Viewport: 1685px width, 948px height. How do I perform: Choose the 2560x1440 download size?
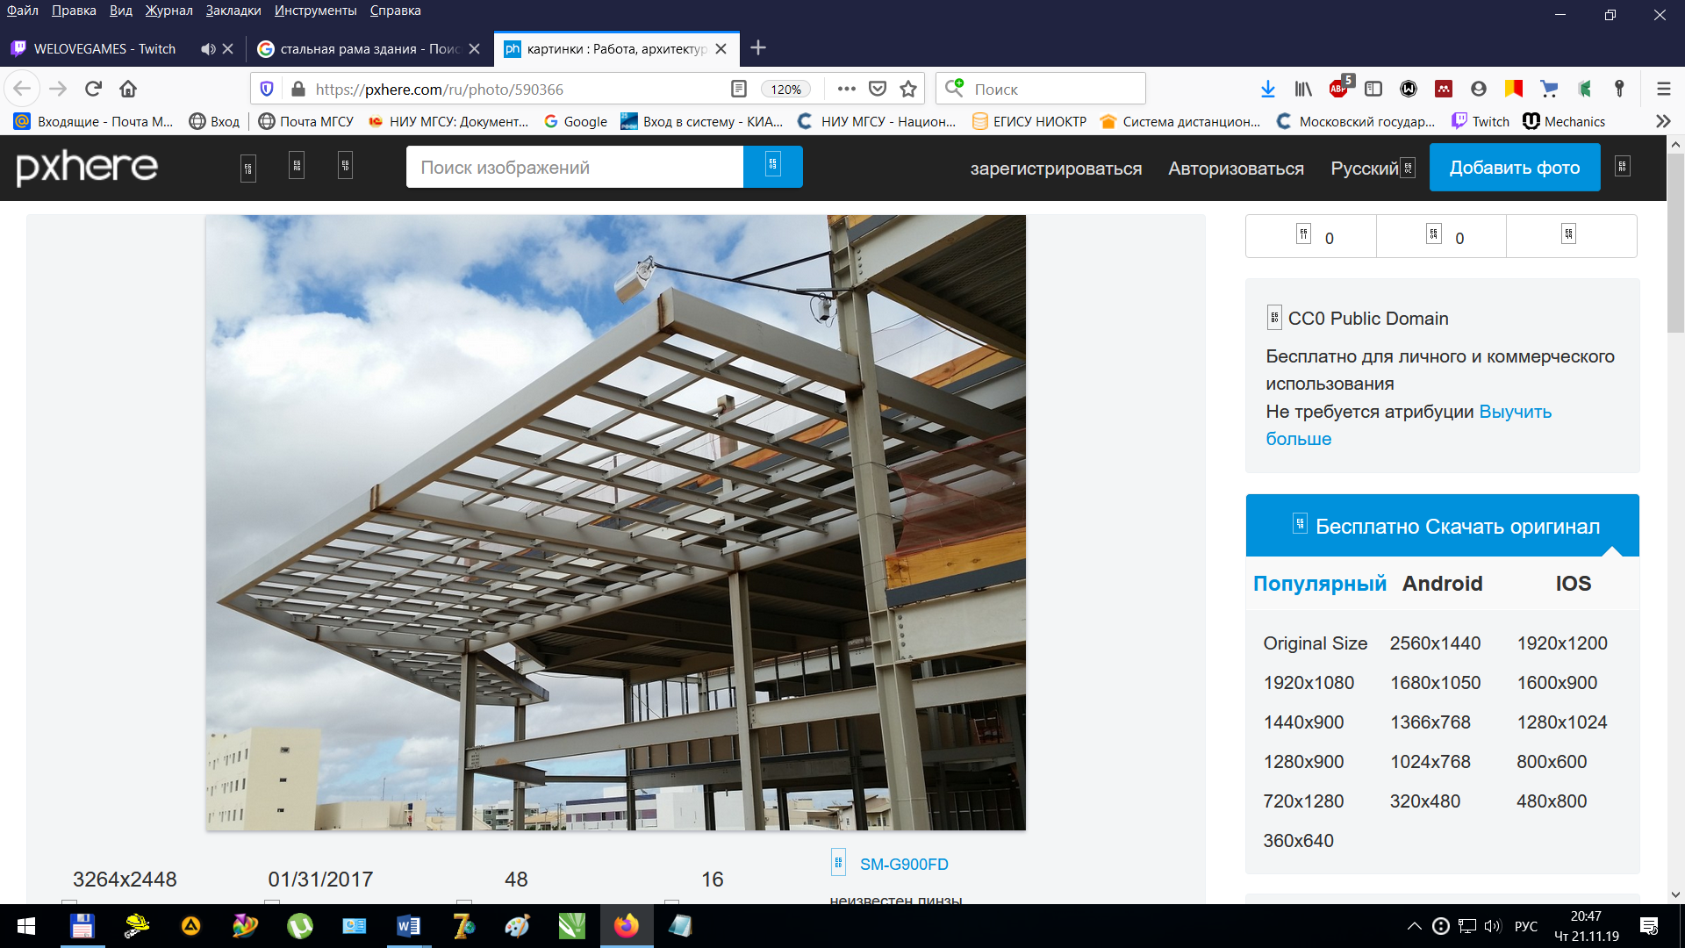point(1435,643)
